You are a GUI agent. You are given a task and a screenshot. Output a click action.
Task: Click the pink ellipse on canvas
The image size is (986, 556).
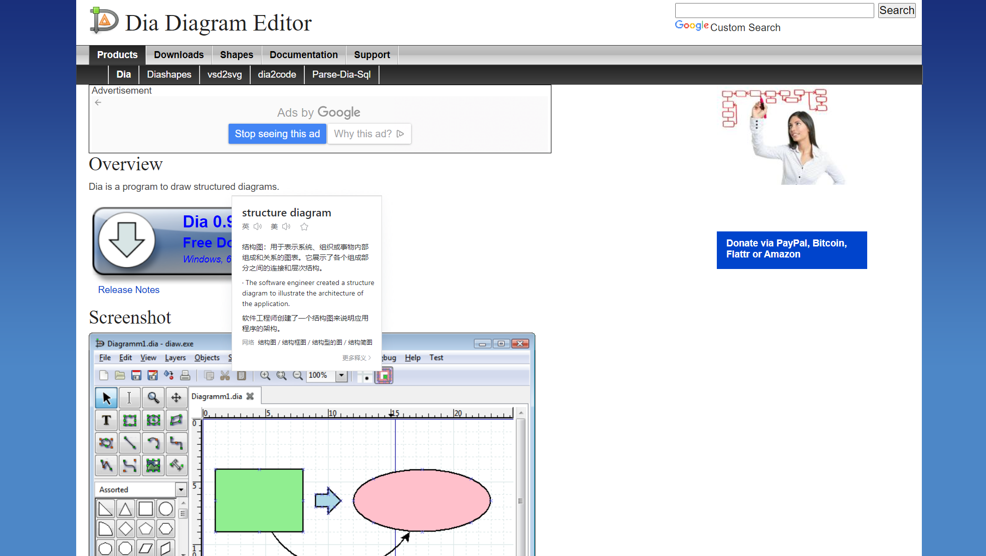[422, 500]
